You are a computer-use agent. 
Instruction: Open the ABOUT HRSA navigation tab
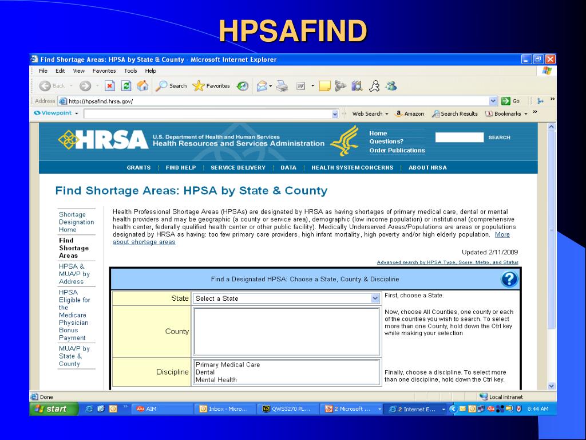click(x=427, y=168)
